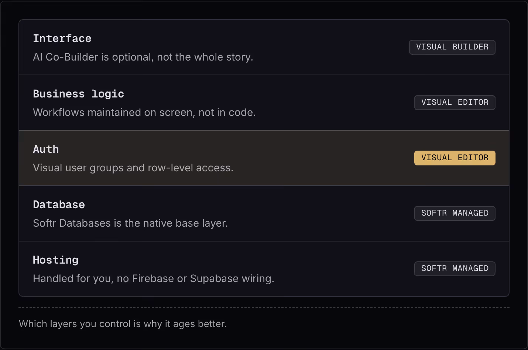Click the VISUAL BUILDER badge in the Interface row
Viewport: 528px width, 350px height.
click(x=452, y=47)
